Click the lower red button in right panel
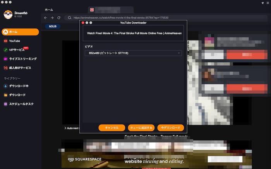Screen dimensions: 271x169 247,89
